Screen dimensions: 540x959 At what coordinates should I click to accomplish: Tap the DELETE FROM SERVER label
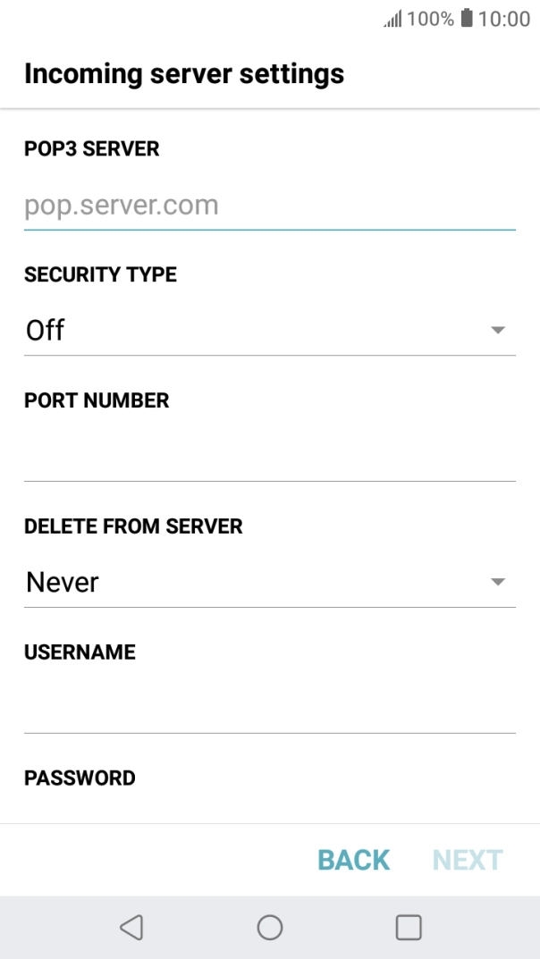pyautogui.click(x=133, y=526)
